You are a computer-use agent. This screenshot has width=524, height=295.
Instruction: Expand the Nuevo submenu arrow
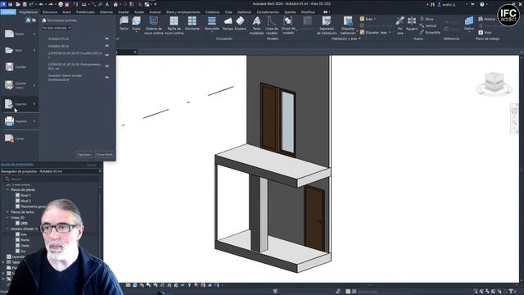coord(34,34)
